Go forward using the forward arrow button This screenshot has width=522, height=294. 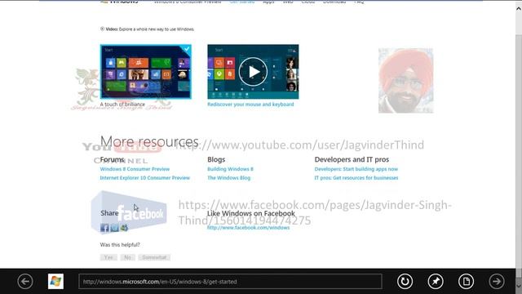(x=497, y=281)
